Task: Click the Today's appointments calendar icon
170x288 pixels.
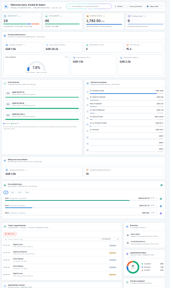Action: click(5, 226)
